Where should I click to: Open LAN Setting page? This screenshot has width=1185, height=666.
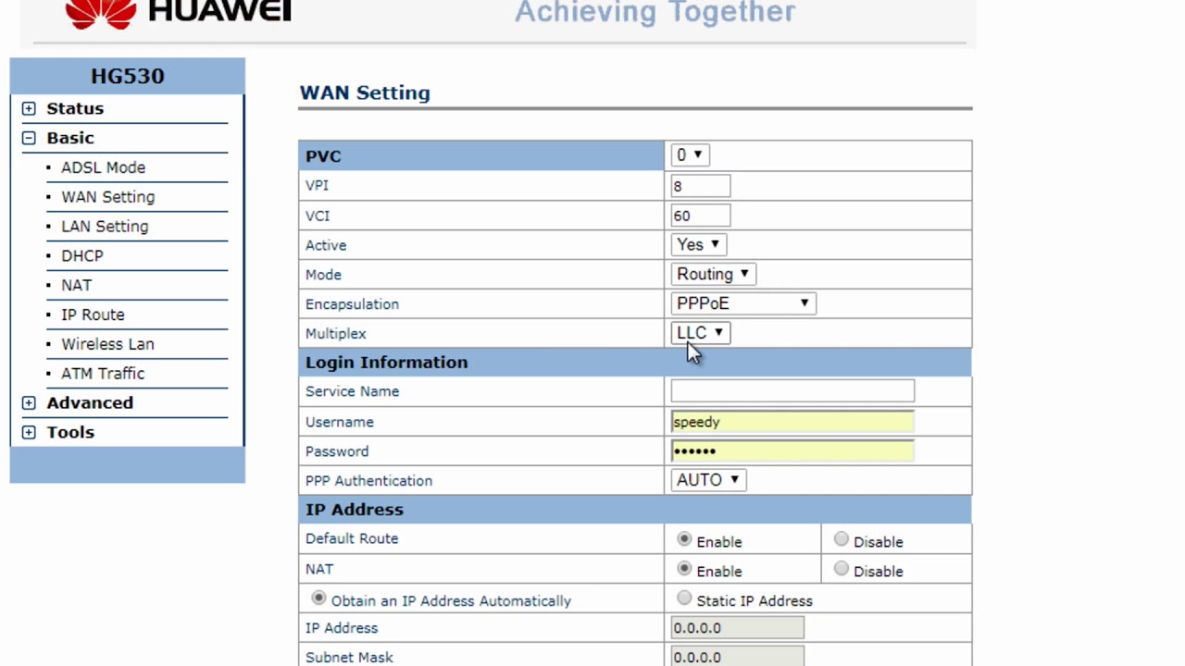coord(105,227)
